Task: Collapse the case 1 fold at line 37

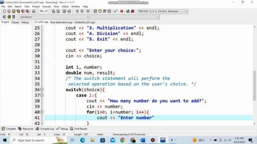Action: tap(42, 95)
